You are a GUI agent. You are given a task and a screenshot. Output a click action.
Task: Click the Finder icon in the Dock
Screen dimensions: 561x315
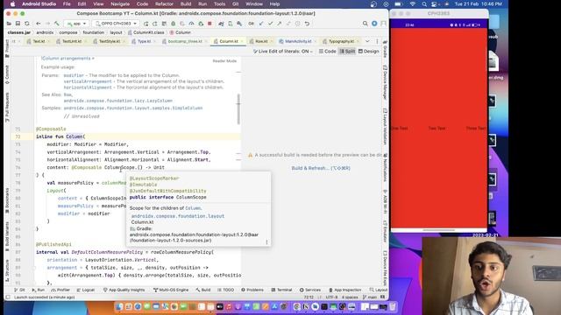119,306
